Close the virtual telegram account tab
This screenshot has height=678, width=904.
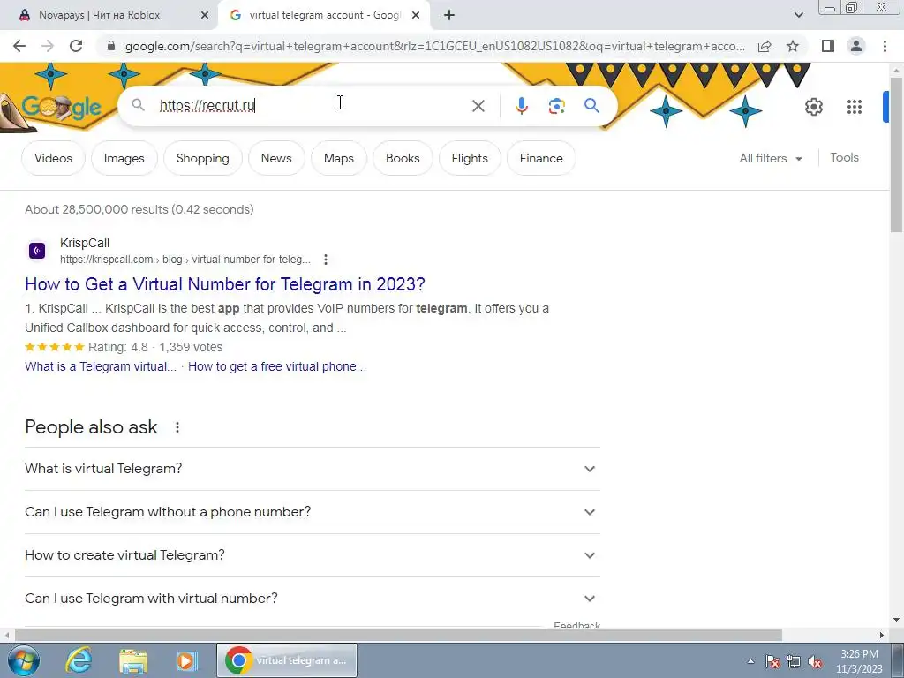(416, 16)
